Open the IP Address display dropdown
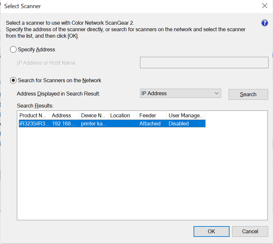This screenshot has width=273, height=244. tap(181, 94)
